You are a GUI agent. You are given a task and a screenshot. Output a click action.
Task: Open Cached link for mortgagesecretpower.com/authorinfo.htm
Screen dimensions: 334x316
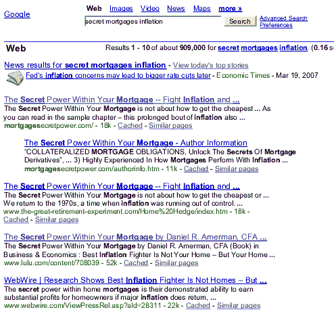[x=196, y=168]
